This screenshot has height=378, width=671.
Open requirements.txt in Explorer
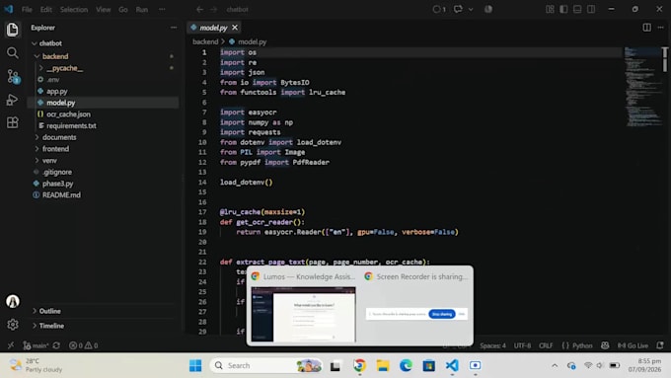(71, 126)
